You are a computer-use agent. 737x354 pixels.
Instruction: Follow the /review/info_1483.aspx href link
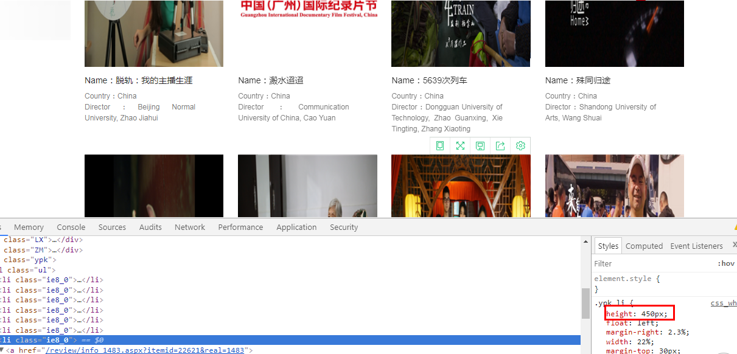[x=145, y=350]
